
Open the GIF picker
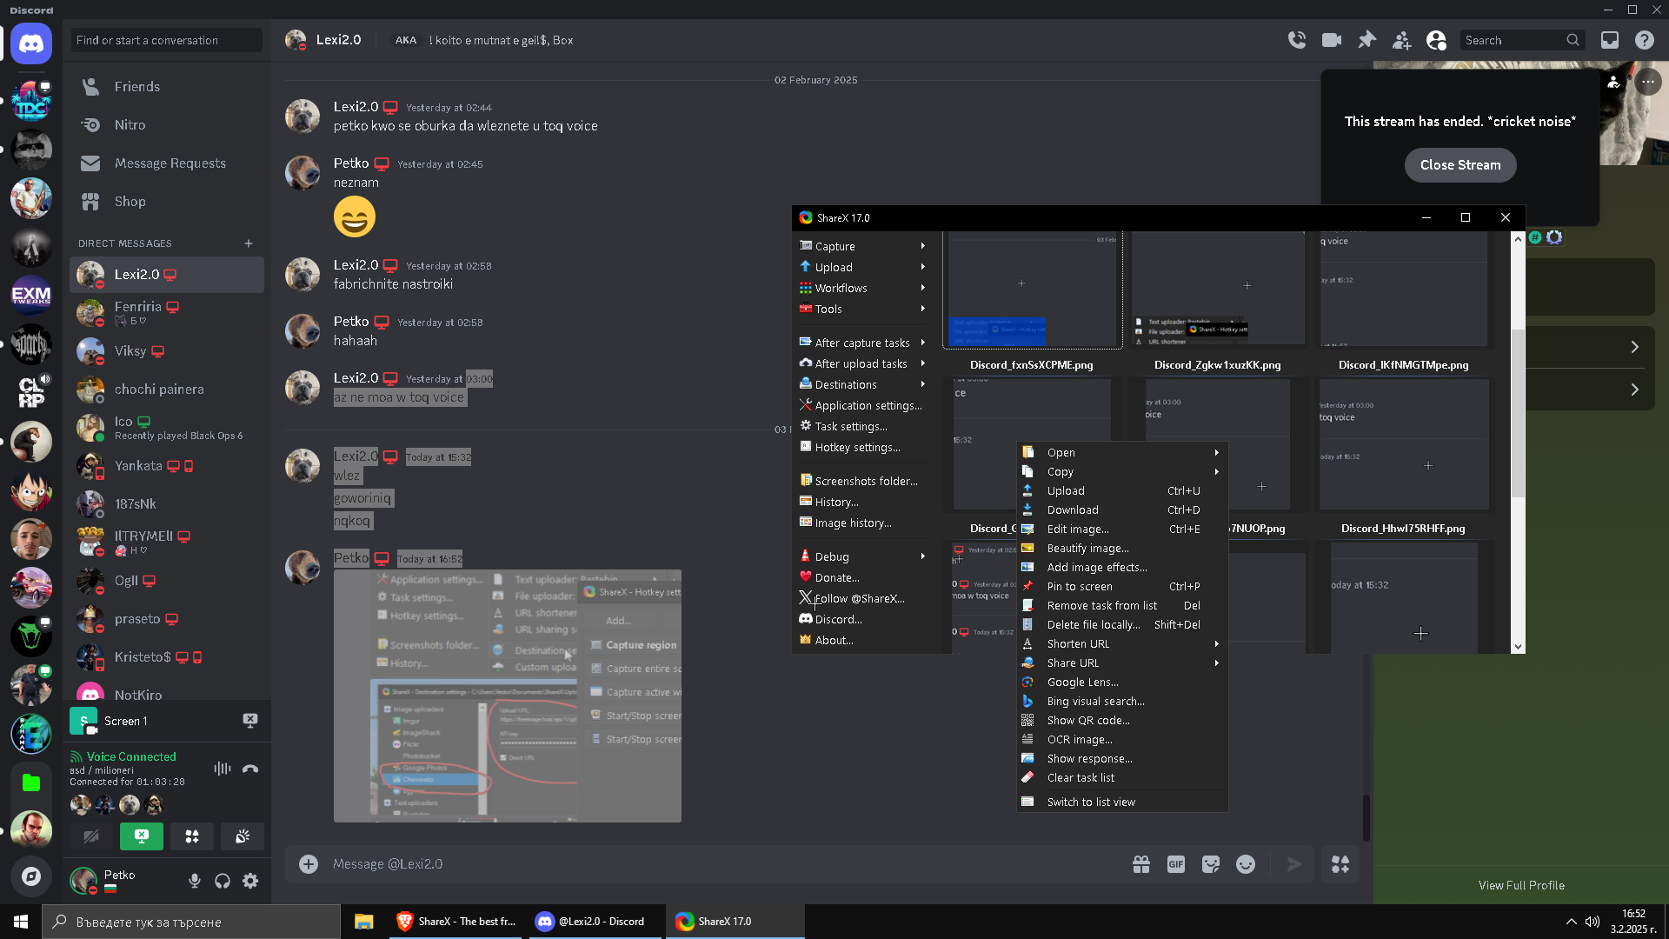pos(1175,864)
